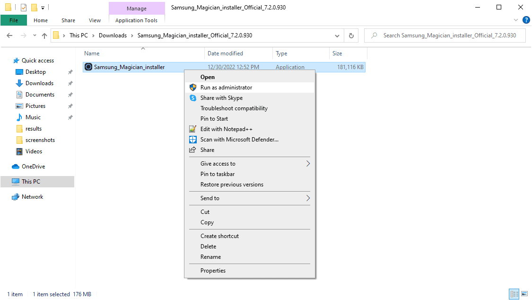Refresh the current folder view
This screenshot has width=532, height=300.
[351, 35]
